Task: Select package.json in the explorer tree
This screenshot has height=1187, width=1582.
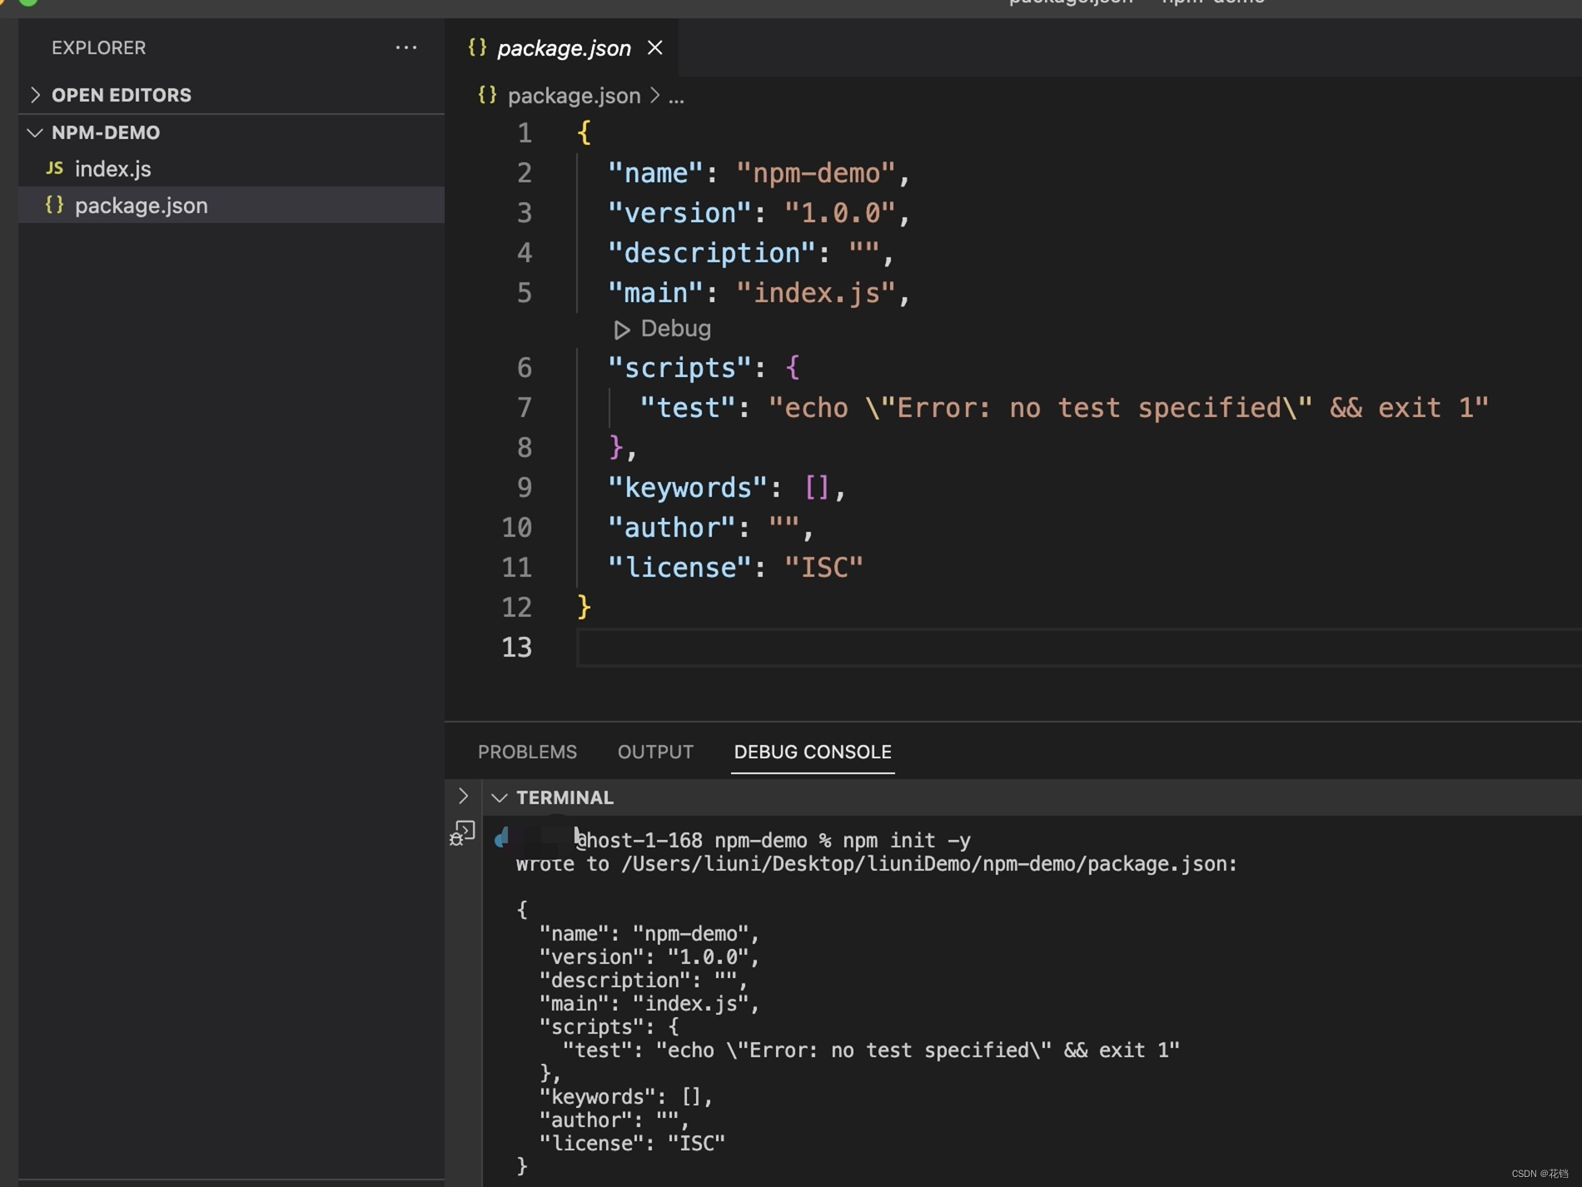Action: (x=231, y=205)
